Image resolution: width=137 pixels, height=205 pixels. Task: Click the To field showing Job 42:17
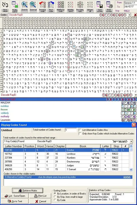point(130,7)
